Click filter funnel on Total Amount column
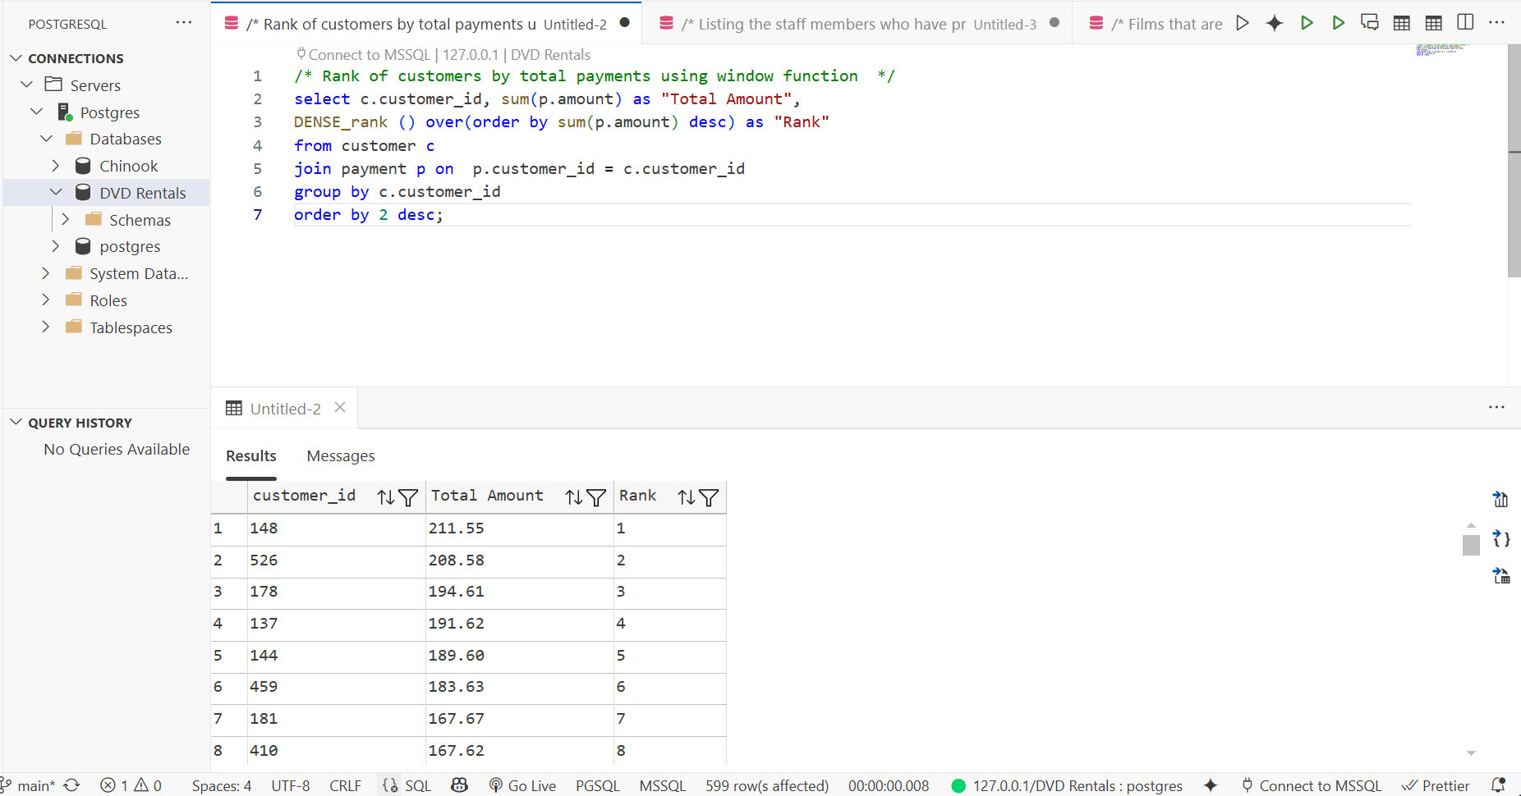The image size is (1521, 796). click(596, 497)
